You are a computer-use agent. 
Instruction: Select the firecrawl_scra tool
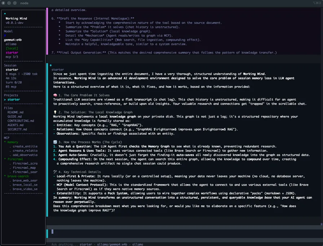(25, 163)
